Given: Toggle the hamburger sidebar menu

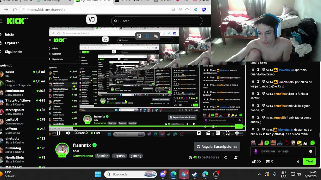Looking at the screenshot, I should (1, 21).
